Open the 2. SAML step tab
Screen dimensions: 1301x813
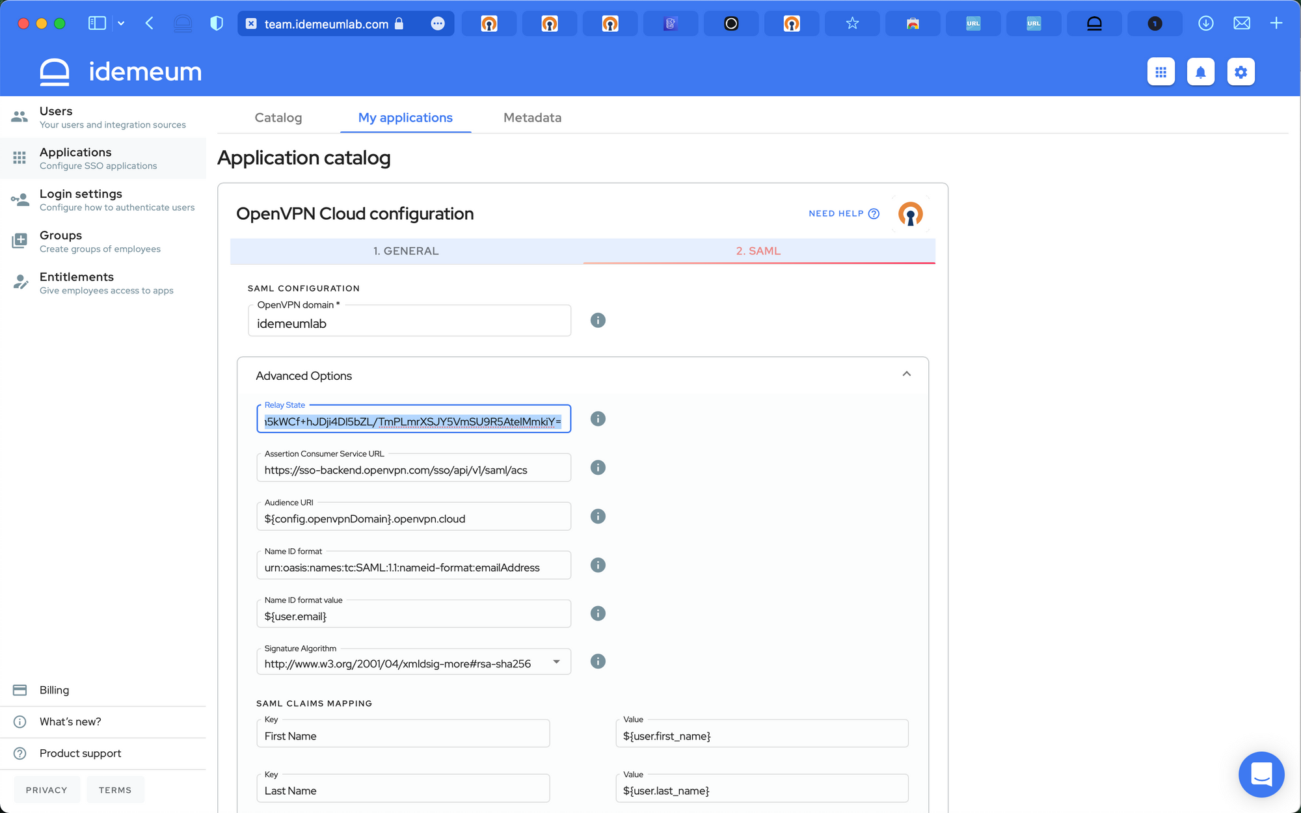[758, 251]
